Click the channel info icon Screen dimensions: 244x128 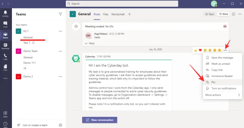point(233,14)
